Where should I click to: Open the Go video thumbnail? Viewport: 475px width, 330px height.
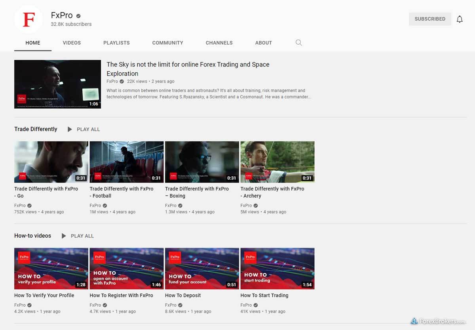[51, 162]
